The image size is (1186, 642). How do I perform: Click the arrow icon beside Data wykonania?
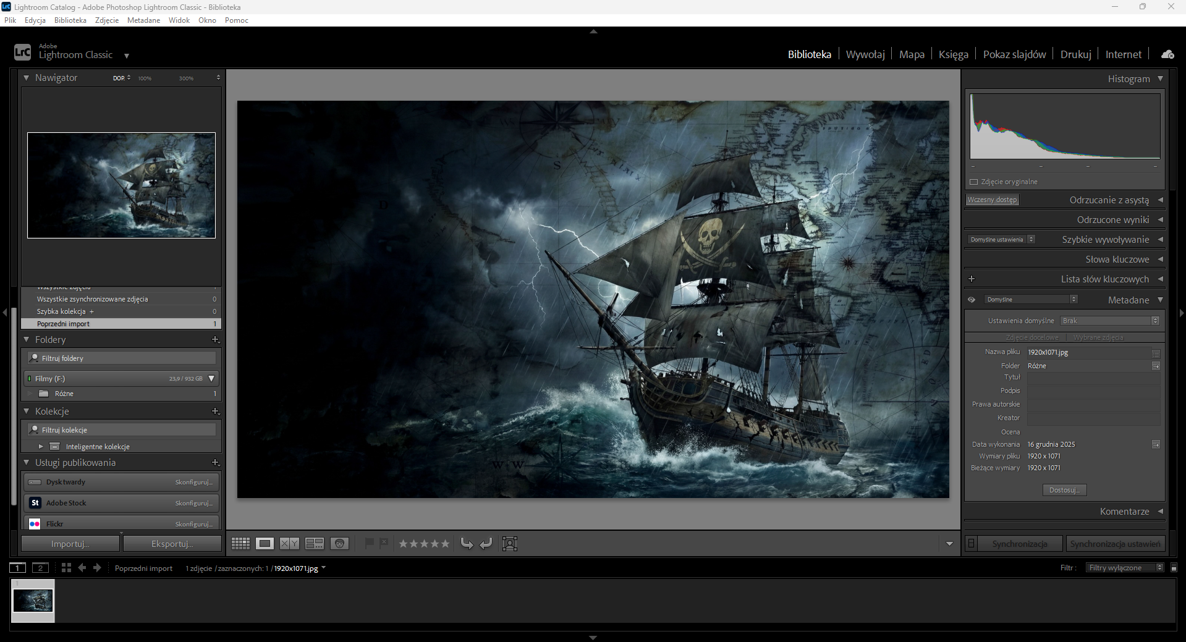coord(1156,444)
